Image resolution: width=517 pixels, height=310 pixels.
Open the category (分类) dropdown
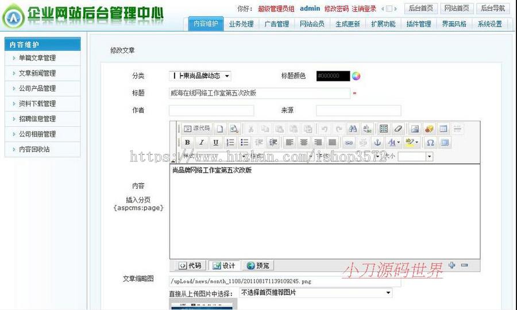coord(200,76)
